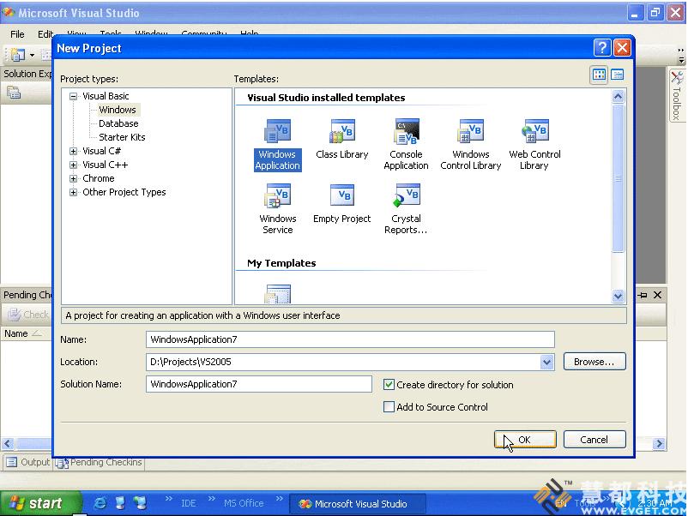The width and height of the screenshot is (688, 516).
Task: Click the Solution Explorer properties icon
Action: 14,93
